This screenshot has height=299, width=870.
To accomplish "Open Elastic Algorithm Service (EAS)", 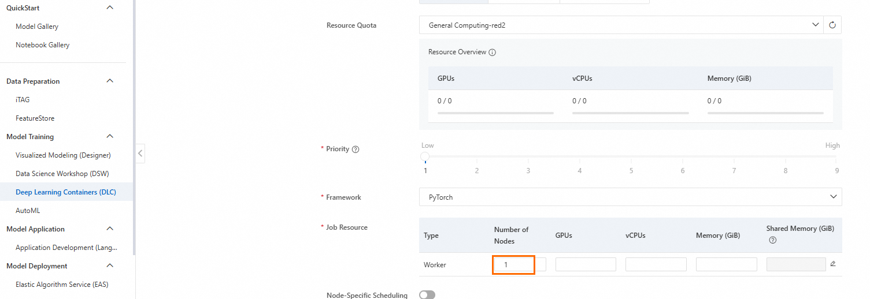I will tap(62, 285).
